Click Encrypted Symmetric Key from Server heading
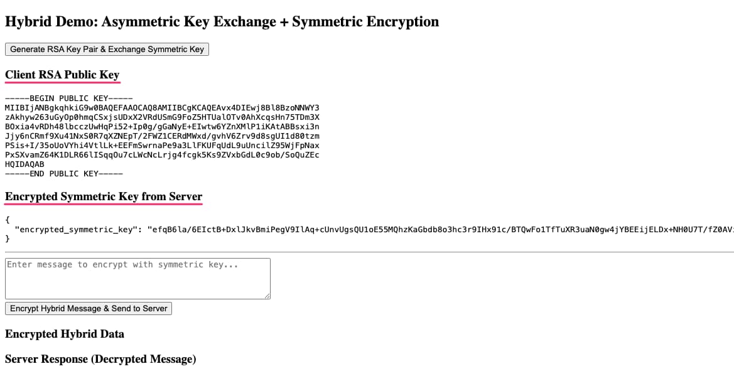Screen dimensions: 734x386 (104, 197)
